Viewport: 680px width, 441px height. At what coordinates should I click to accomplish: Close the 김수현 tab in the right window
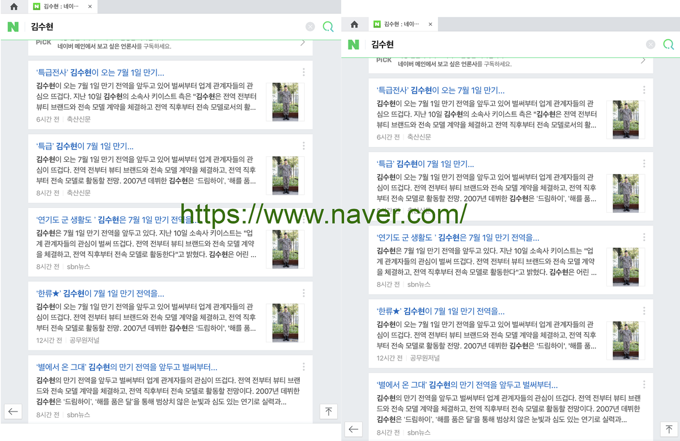coord(431,24)
